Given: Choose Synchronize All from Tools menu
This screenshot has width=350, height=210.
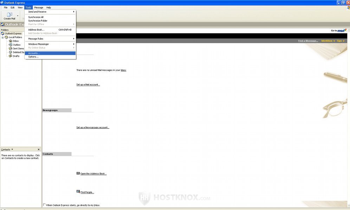Looking at the screenshot, I should point(50,17).
